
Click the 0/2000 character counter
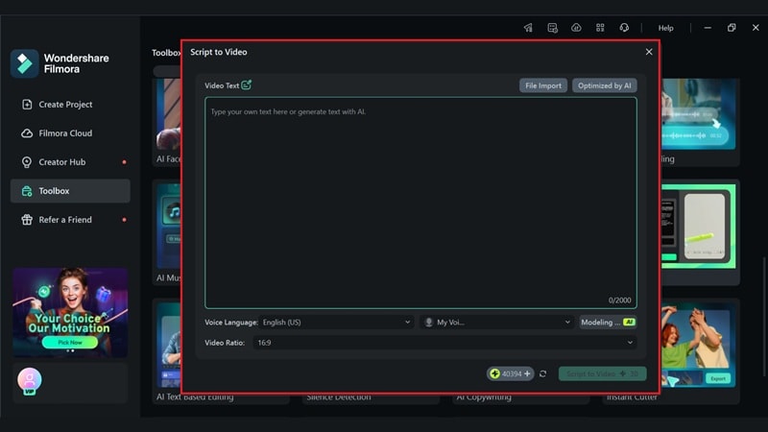pos(619,300)
